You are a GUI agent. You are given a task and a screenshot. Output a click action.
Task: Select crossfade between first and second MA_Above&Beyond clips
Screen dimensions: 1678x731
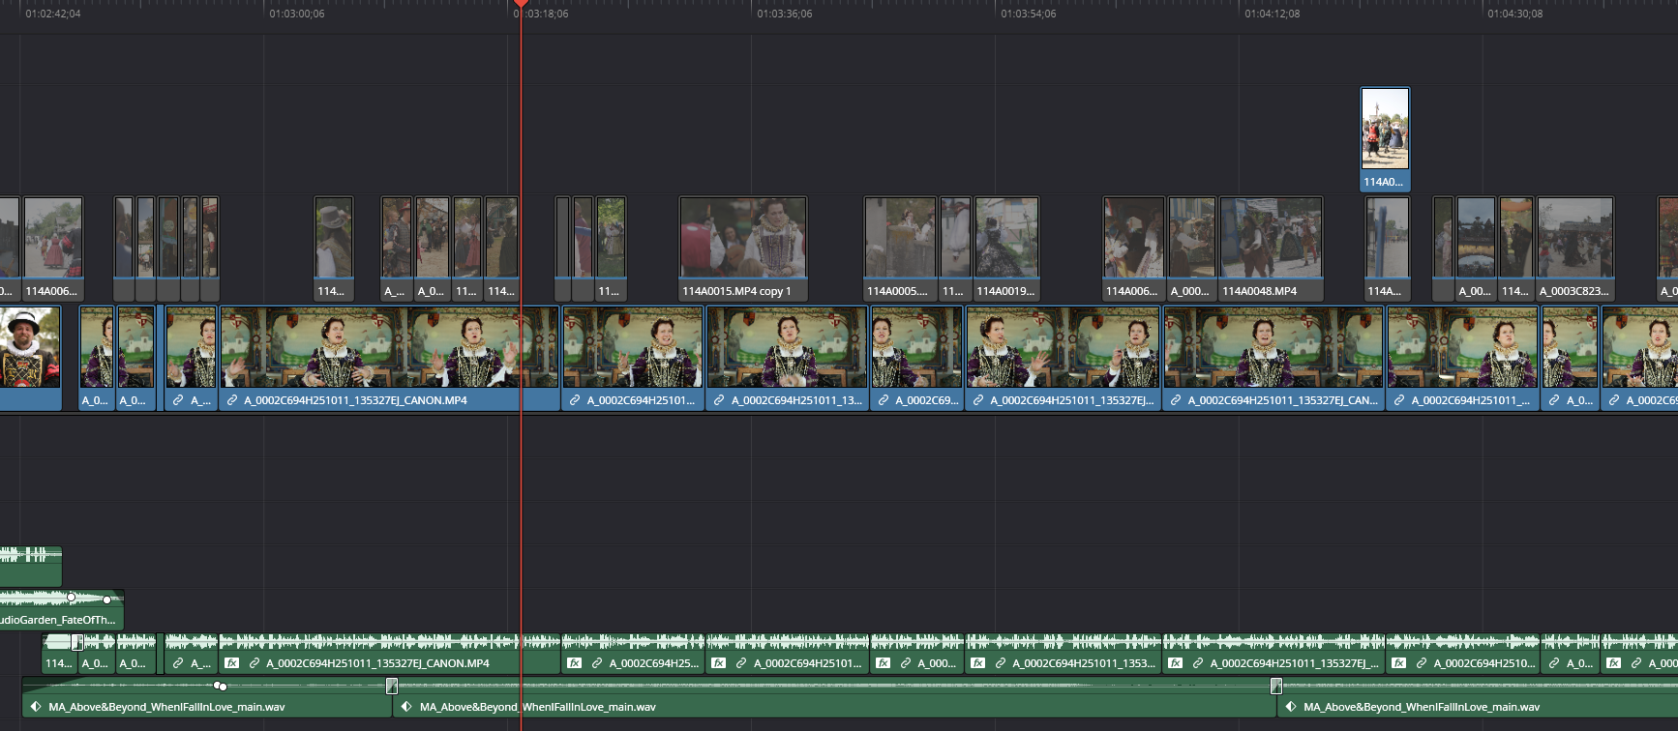pyautogui.click(x=392, y=686)
